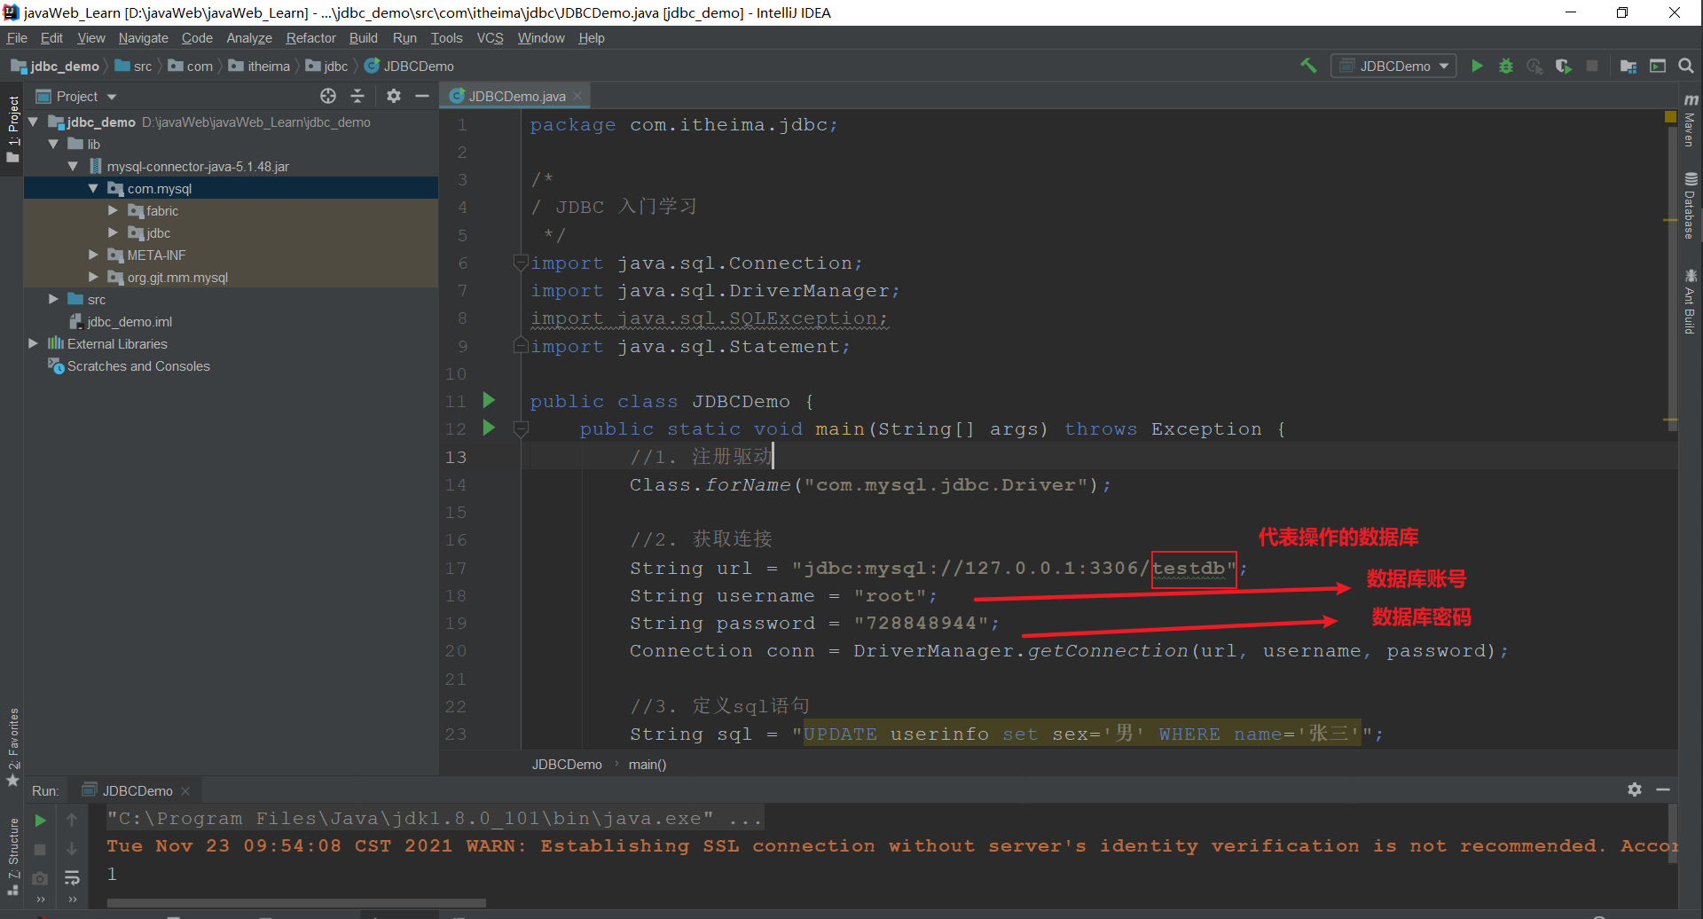Close the JDBCDemo.java editor tab
This screenshot has height=919, width=1703.
coord(577,96)
